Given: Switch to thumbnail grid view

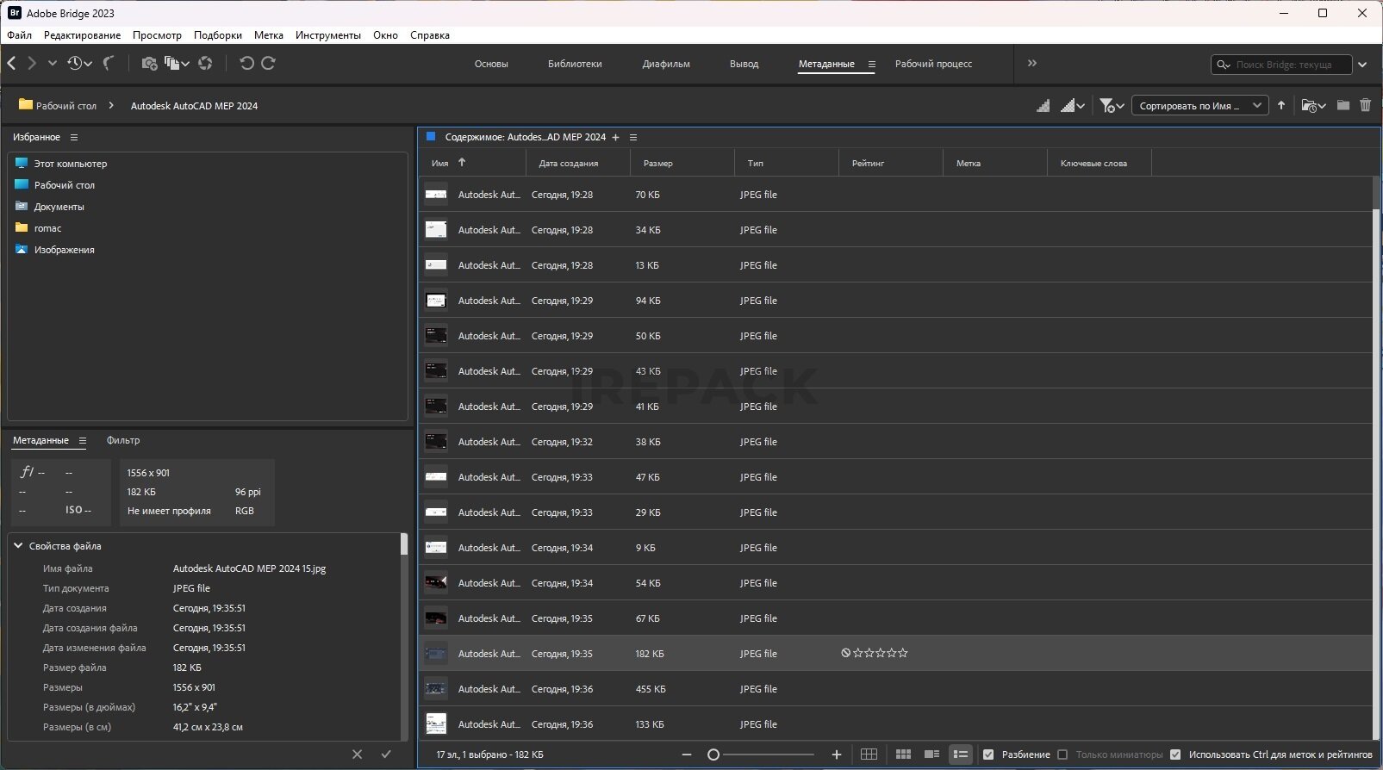Looking at the screenshot, I should coord(903,754).
